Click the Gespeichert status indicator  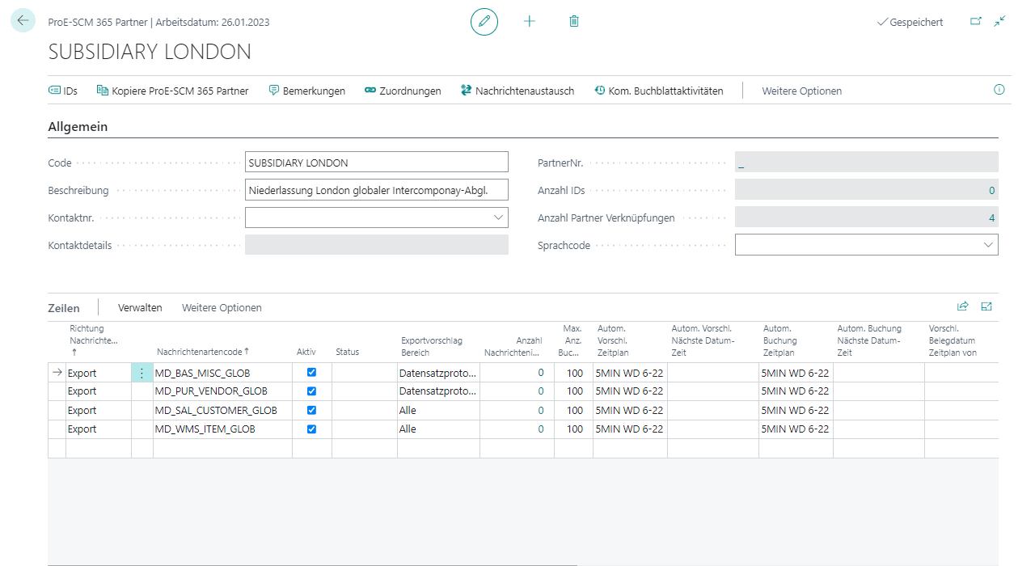coord(910,23)
